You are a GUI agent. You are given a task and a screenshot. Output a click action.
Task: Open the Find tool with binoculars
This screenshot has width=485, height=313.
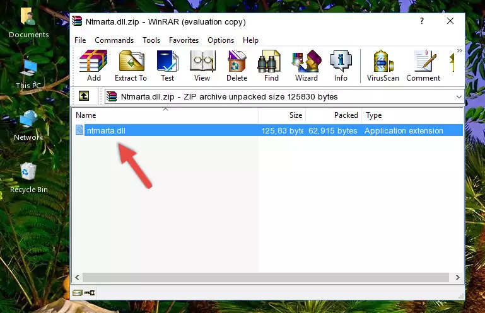[271, 65]
